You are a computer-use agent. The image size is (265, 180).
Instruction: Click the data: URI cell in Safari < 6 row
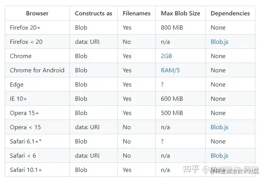(x=87, y=155)
